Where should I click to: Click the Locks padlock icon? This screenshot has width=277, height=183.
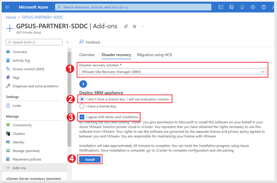[8, 106]
